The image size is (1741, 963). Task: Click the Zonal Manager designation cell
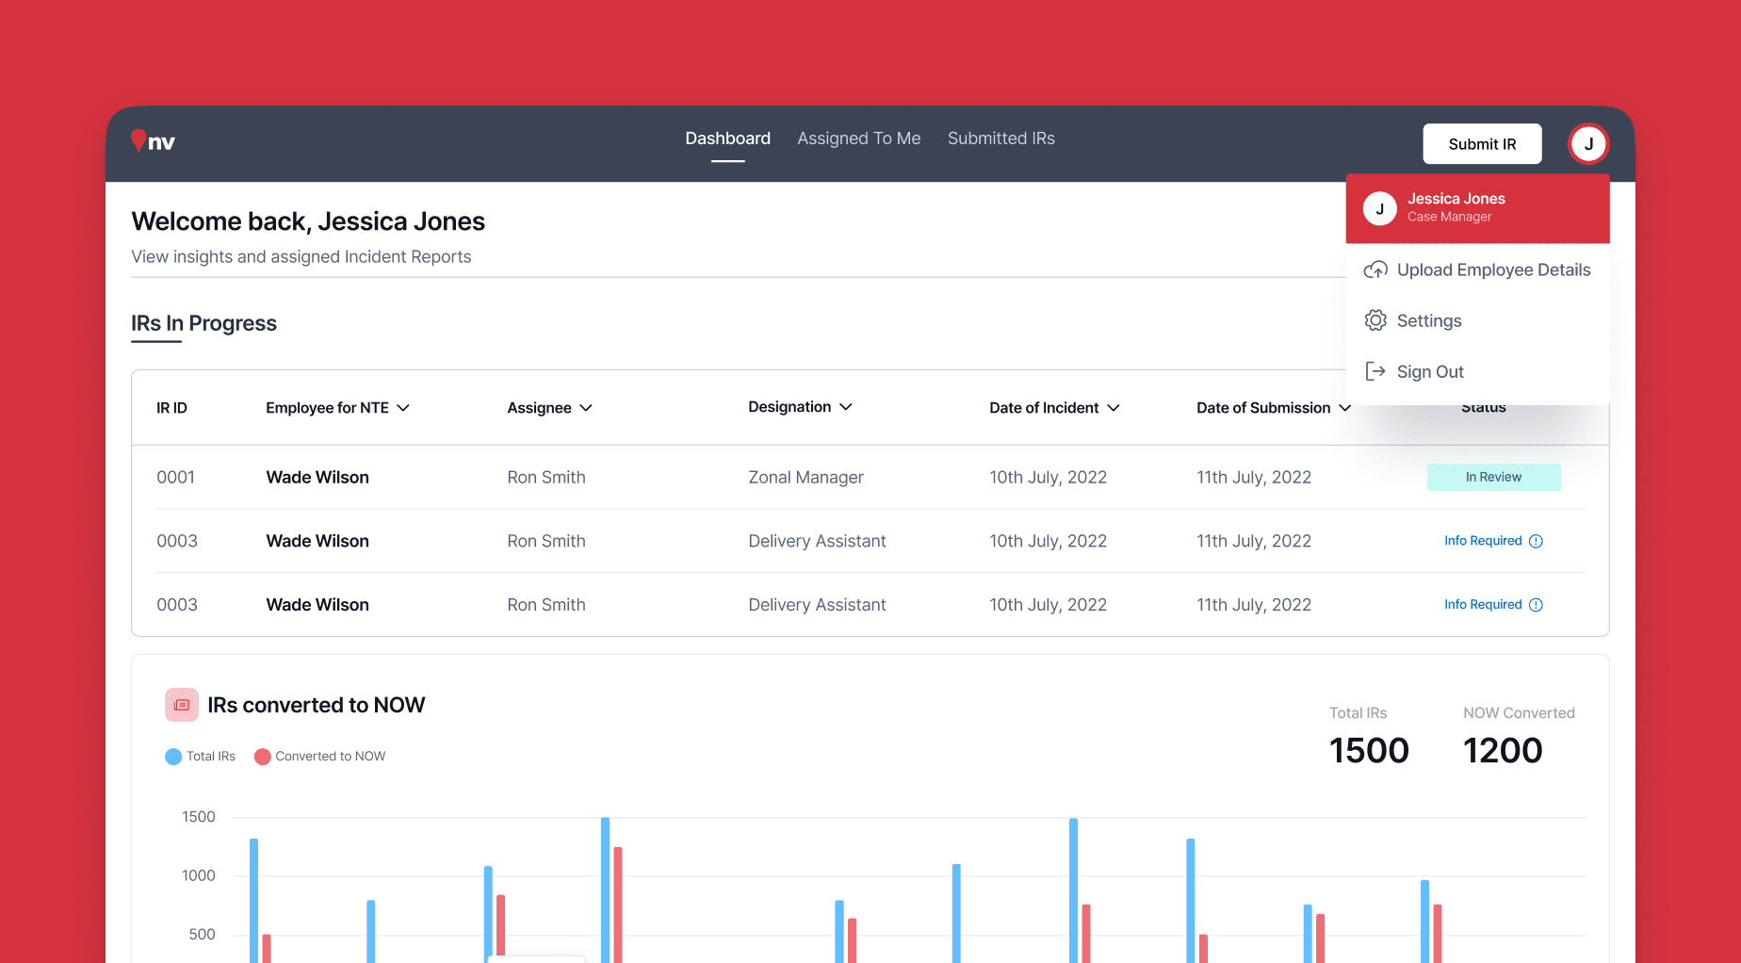[x=805, y=478]
